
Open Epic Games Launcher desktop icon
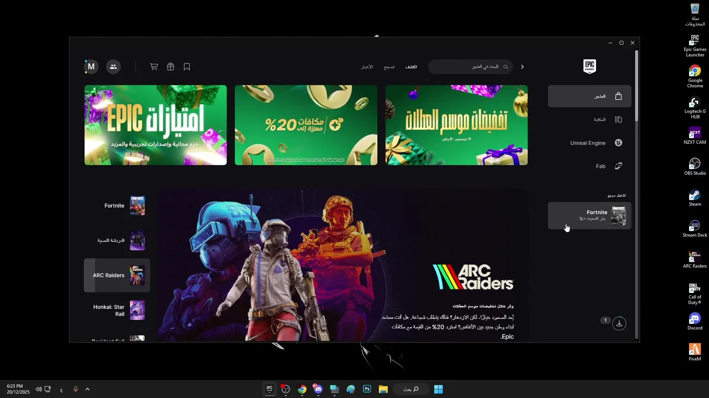(695, 46)
